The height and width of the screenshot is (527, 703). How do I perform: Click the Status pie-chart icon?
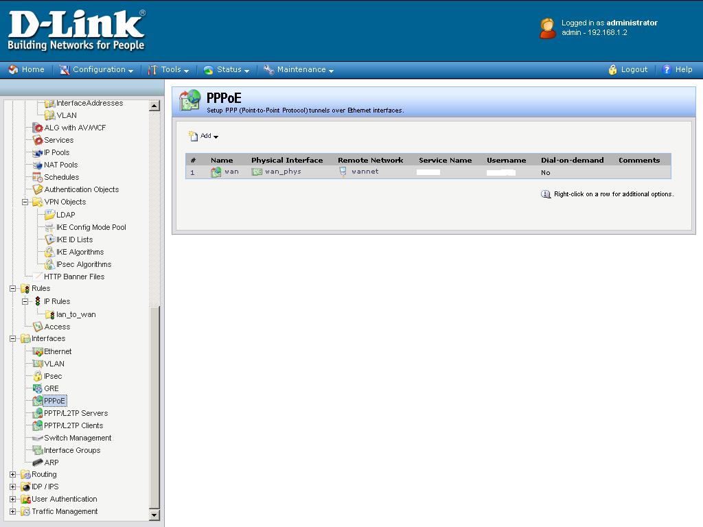[208, 69]
